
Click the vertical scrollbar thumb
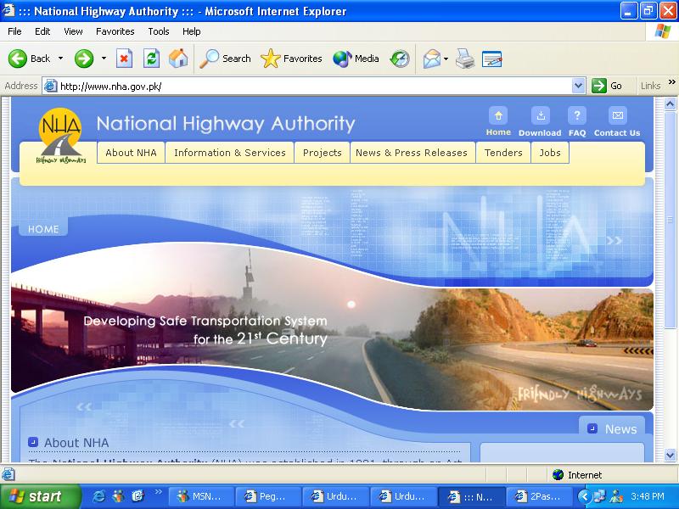tap(670, 220)
